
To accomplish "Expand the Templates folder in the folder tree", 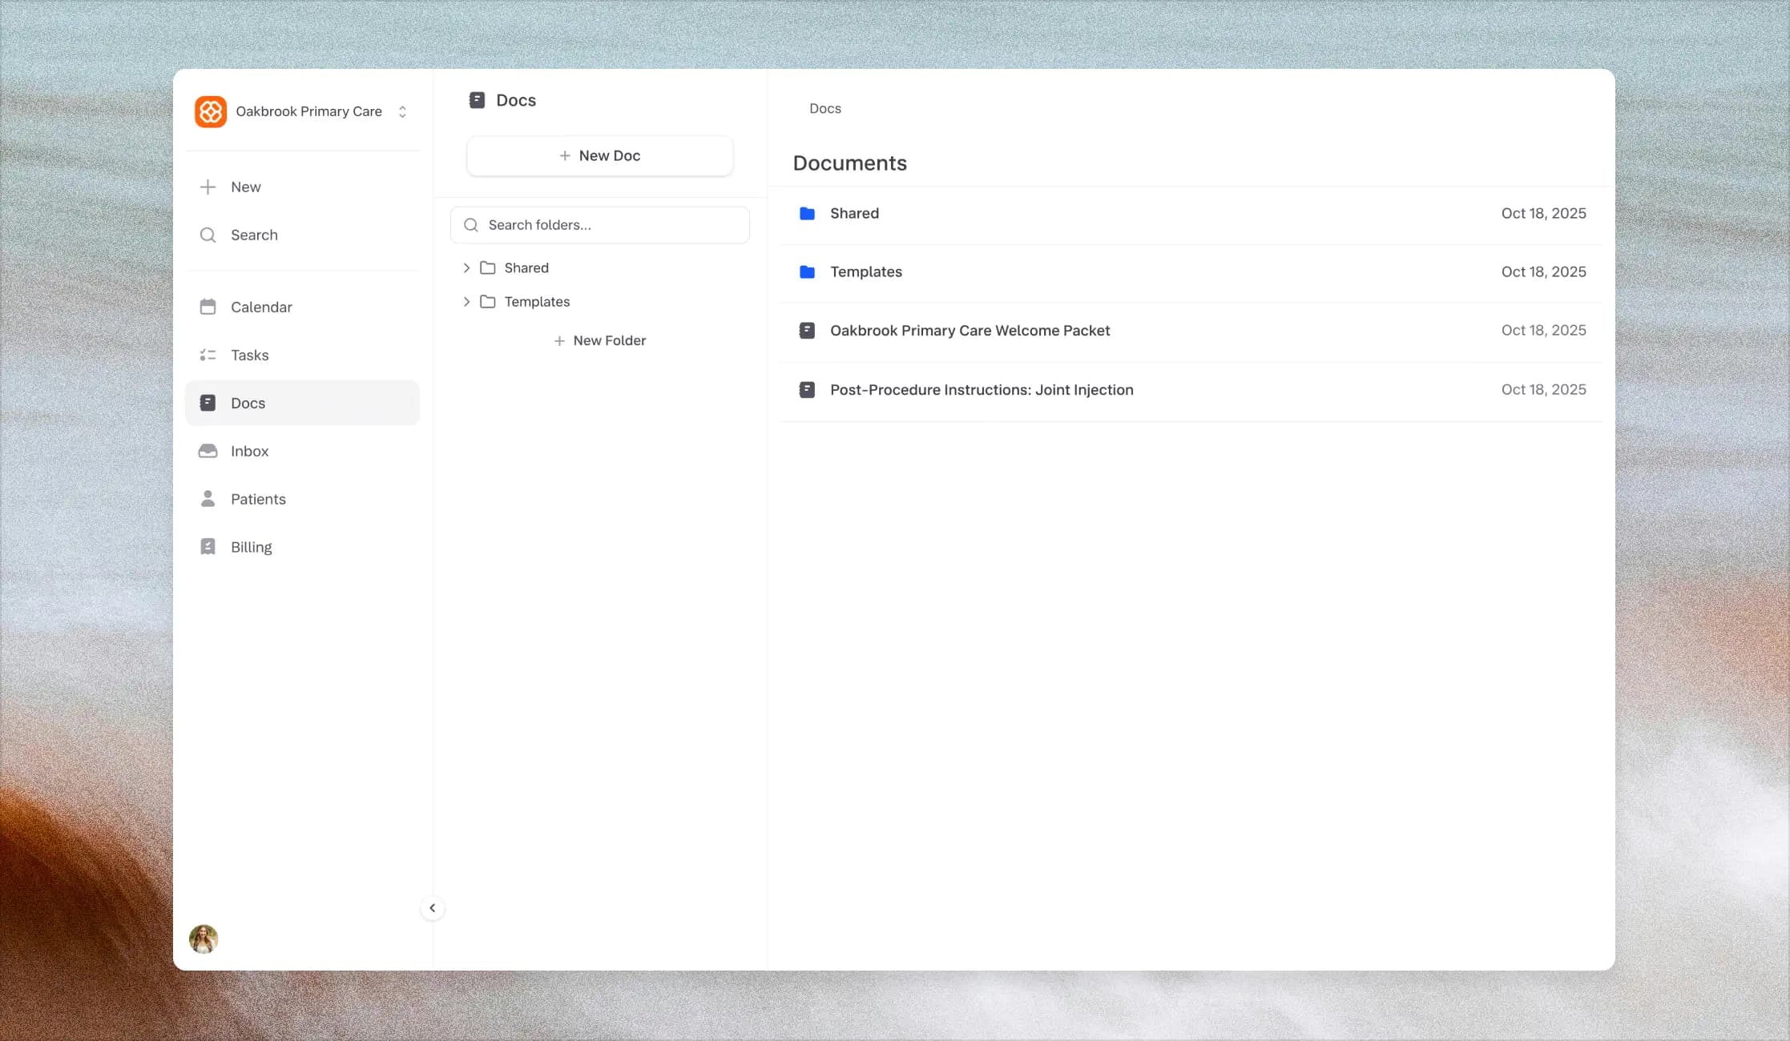I will (x=467, y=301).
